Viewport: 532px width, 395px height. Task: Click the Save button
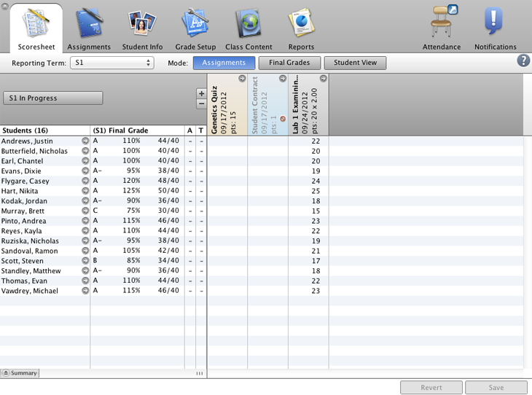[x=496, y=388]
